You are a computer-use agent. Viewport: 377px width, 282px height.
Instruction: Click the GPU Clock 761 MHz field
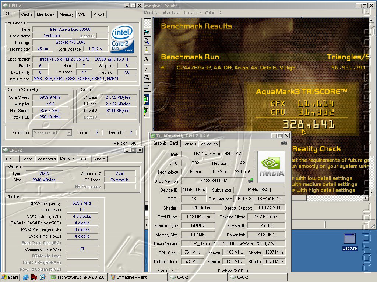[x=192, y=252]
